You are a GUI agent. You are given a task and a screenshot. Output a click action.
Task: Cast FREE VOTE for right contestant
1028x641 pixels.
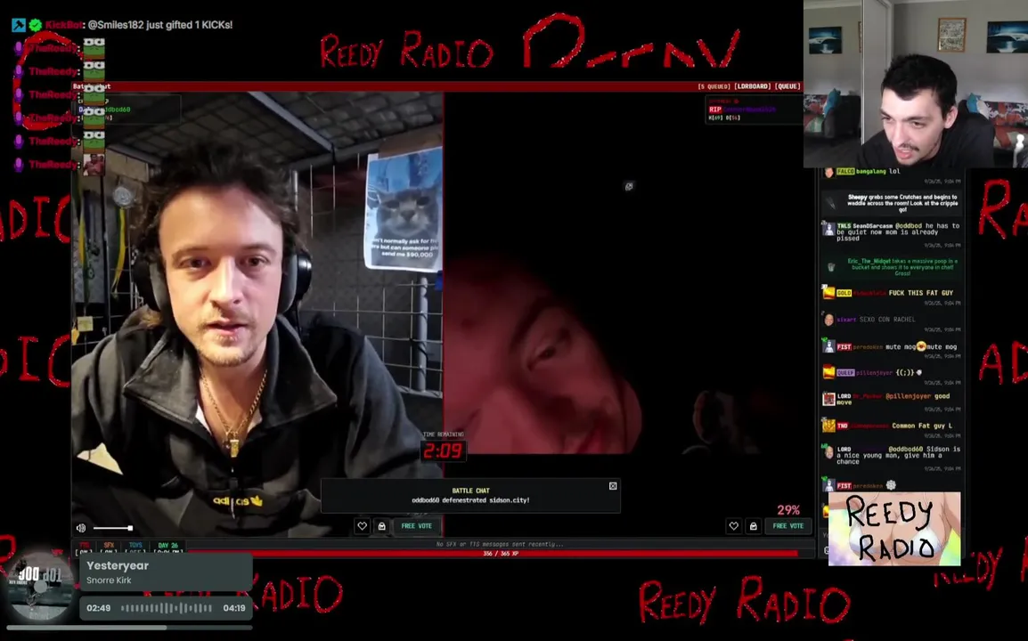(x=788, y=525)
